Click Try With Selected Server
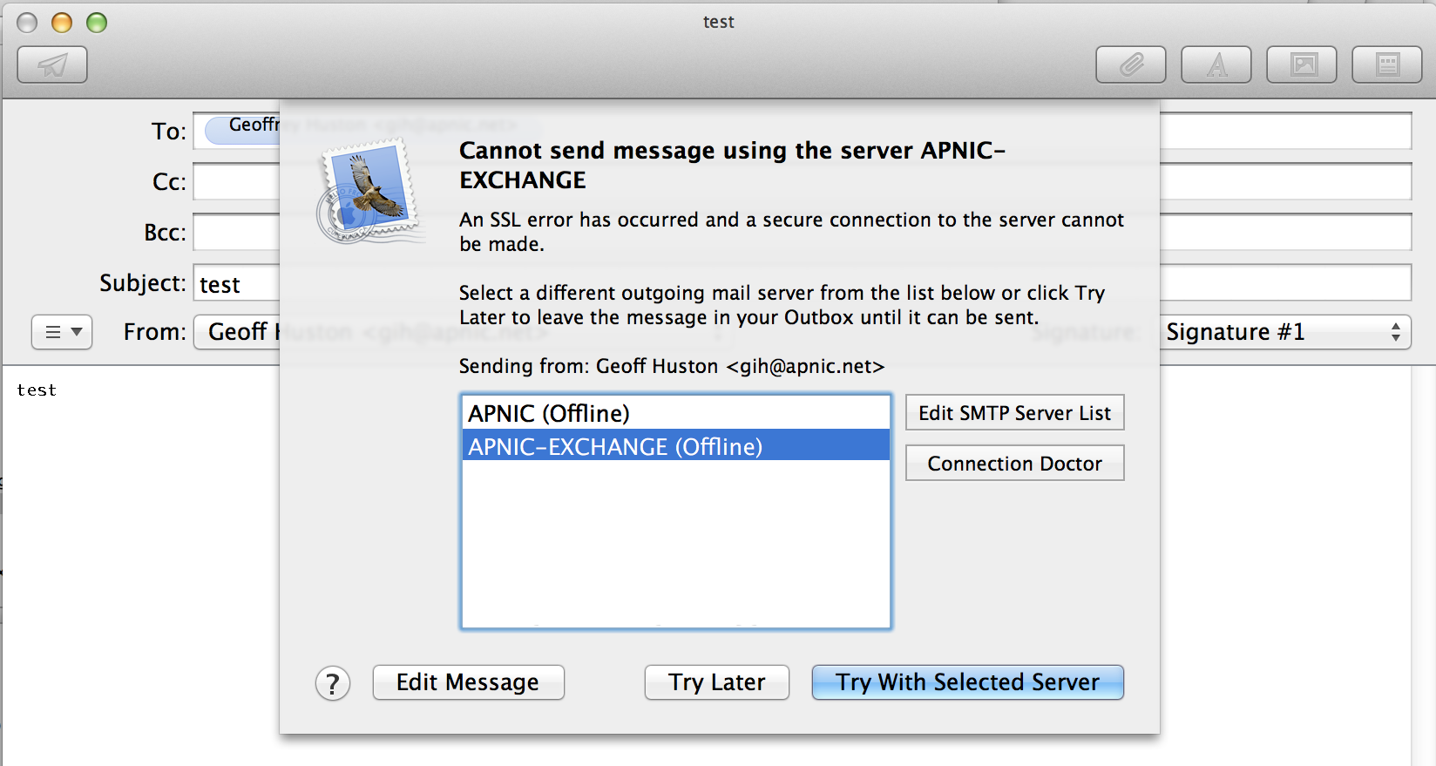This screenshot has height=766, width=1436. point(967,682)
